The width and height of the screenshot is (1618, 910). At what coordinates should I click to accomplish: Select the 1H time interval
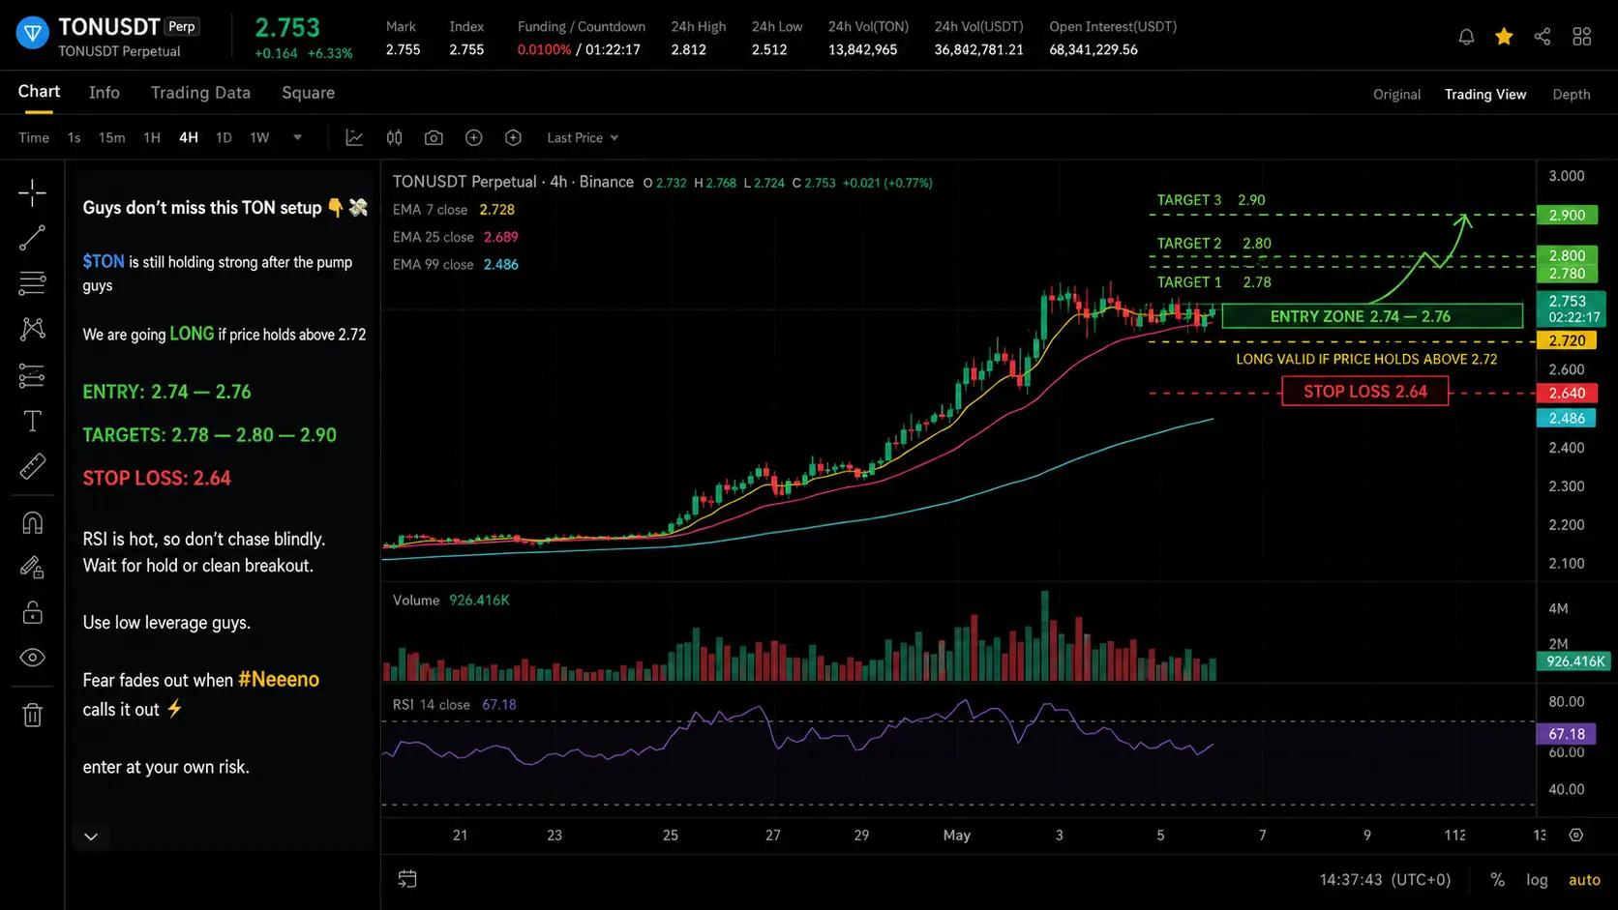click(152, 138)
